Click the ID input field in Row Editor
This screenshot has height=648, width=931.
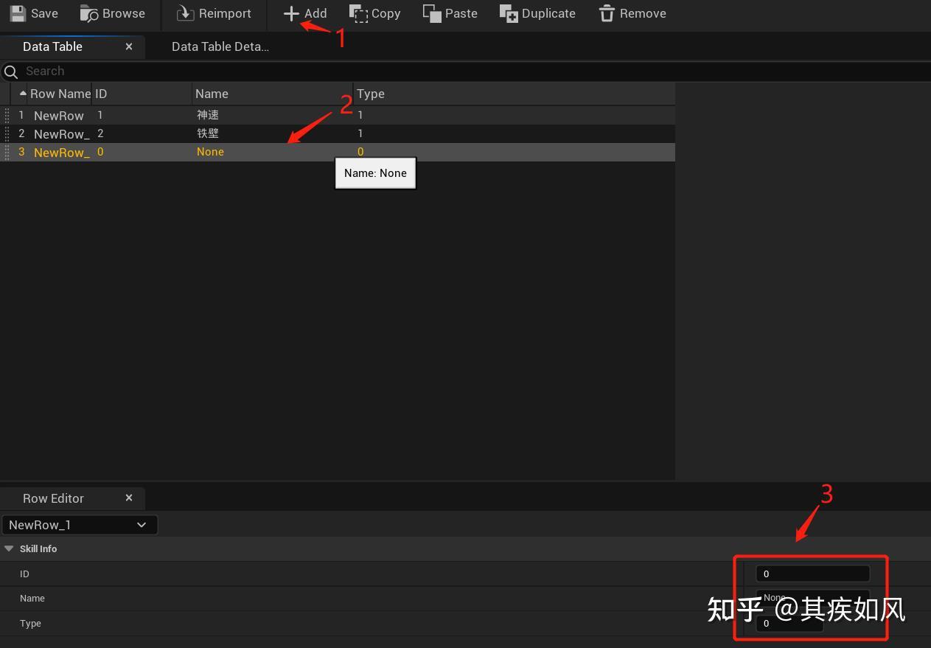click(x=812, y=573)
